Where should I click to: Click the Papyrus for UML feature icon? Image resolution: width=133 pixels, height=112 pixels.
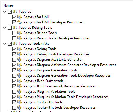[20, 17]
